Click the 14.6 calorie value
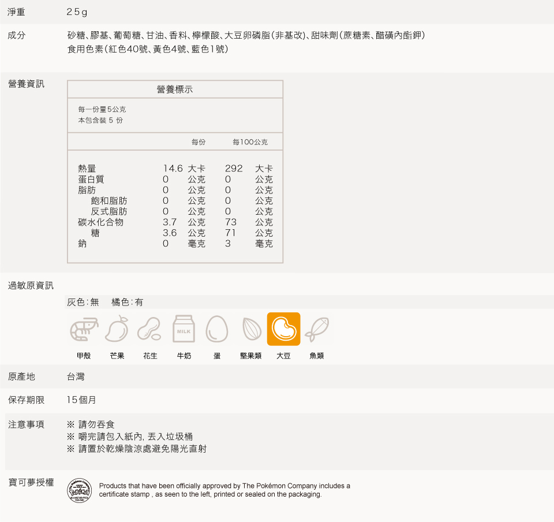Image resolution: width=554 pixels, height=522 pixels. point(173,169)
